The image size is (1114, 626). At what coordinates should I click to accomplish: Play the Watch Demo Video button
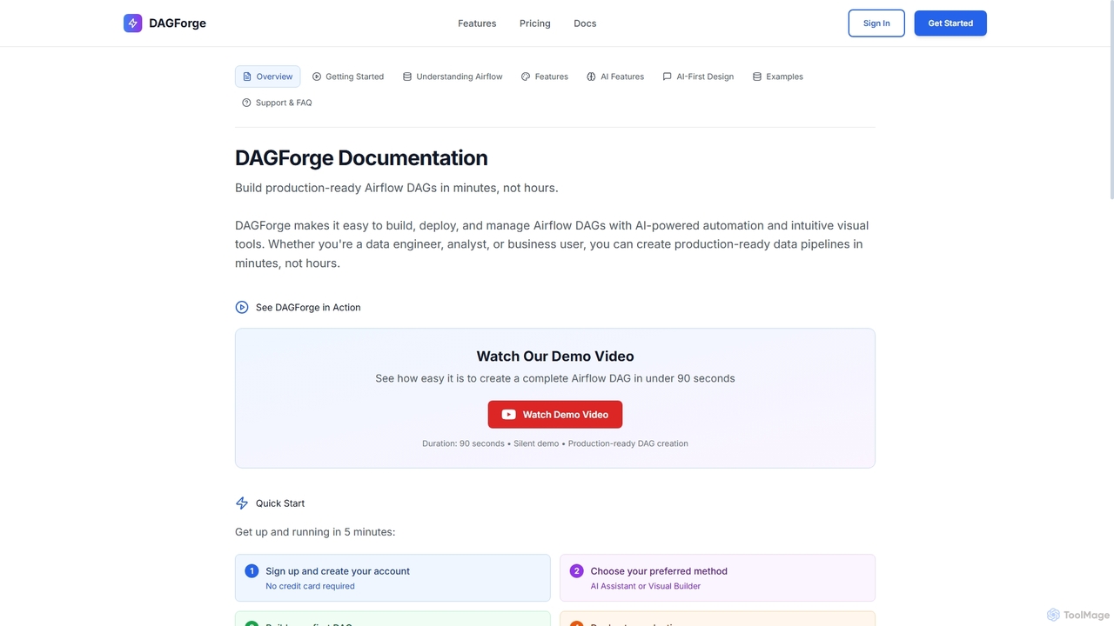click(x=555, y=415)
